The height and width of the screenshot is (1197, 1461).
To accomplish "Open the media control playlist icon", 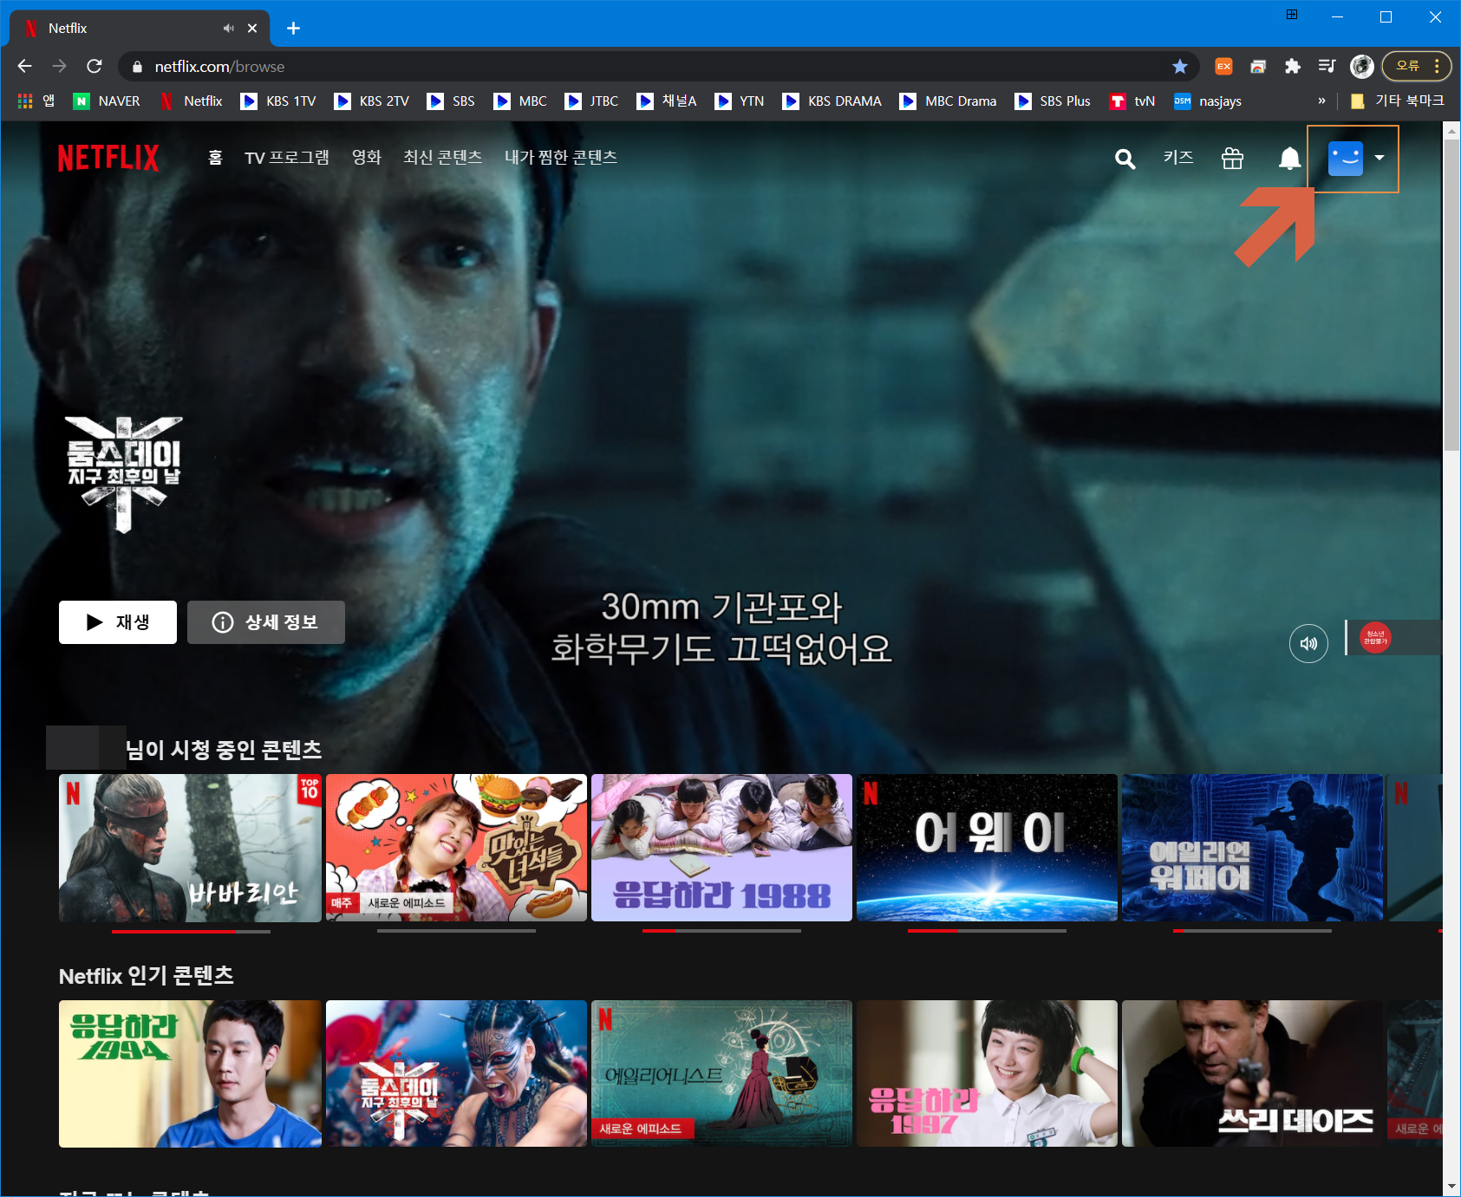I will pyautogui.click(x=1327, y=67).
